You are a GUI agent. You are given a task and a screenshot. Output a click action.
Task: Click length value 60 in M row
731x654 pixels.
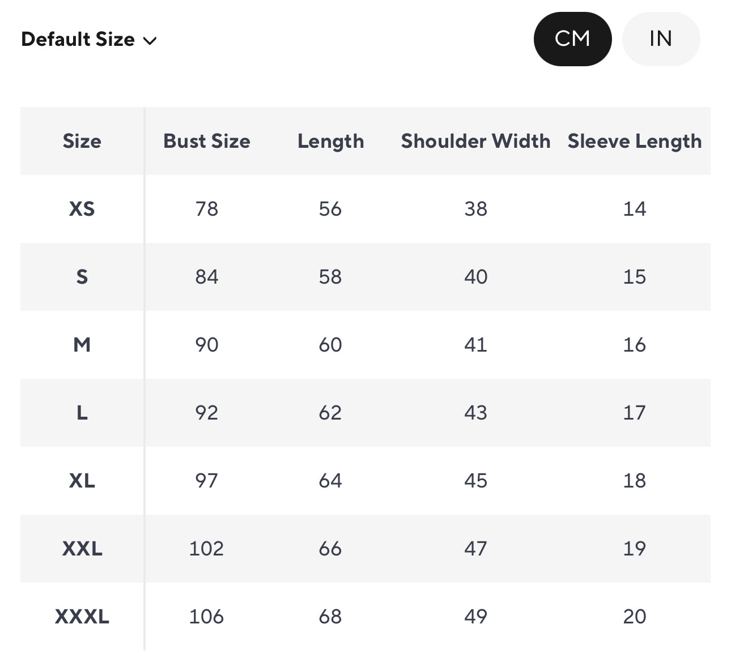point(330,345)
